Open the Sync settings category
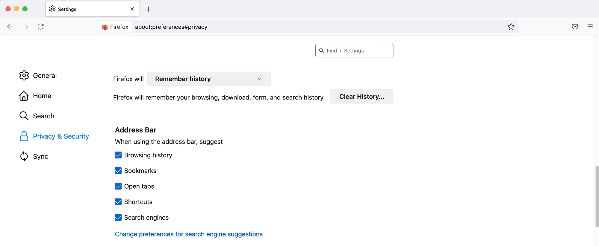 [x=34, y=156]
